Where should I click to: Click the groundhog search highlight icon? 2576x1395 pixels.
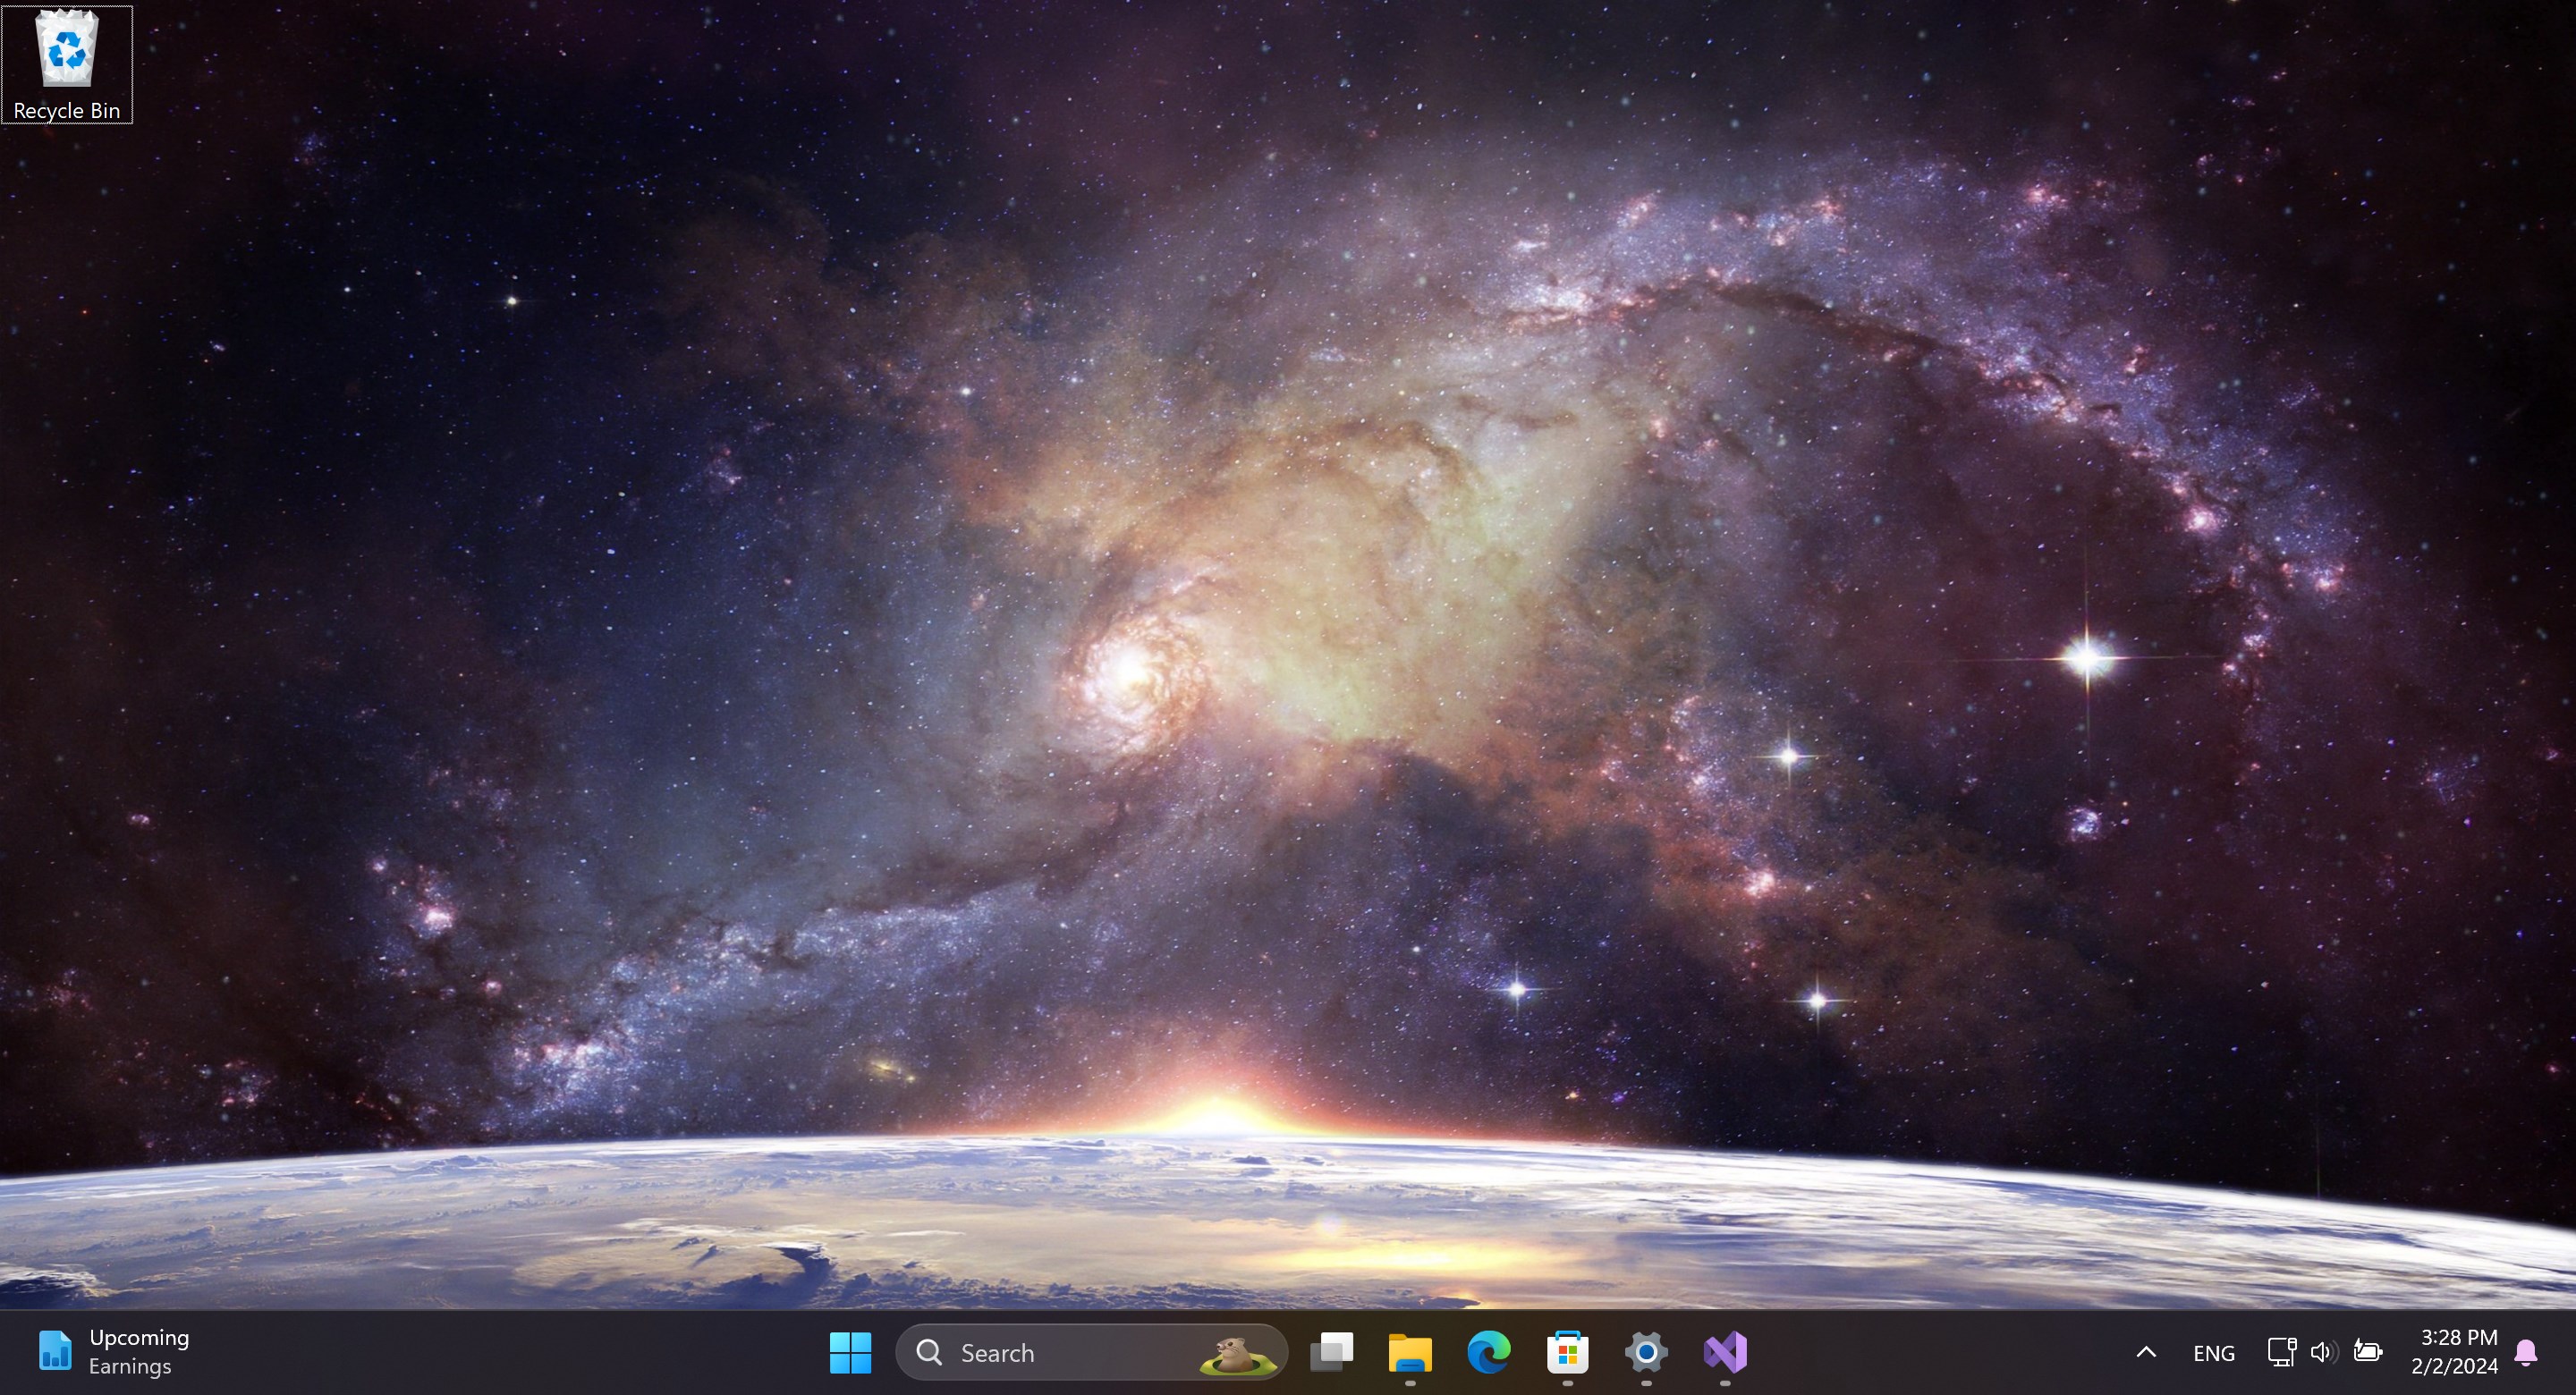coord(1237,1354)
